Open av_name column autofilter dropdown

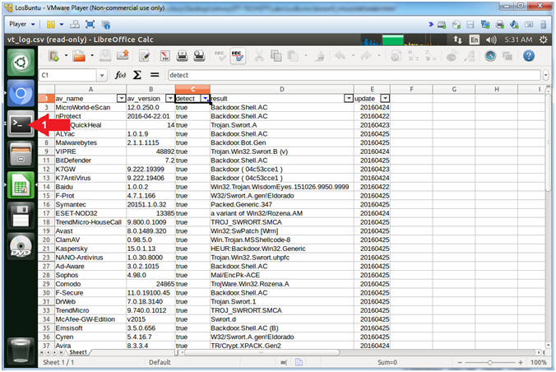click(121, 98)
